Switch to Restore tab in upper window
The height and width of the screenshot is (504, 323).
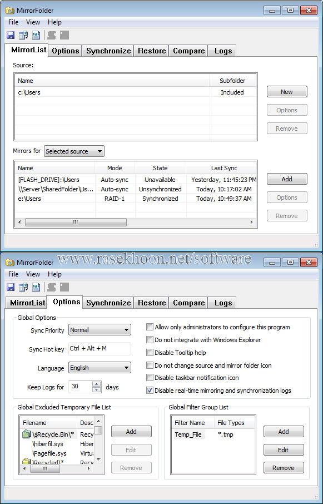[152, 51]
